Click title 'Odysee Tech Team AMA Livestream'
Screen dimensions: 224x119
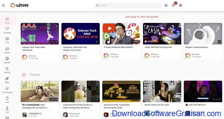[x=34, y=49]
